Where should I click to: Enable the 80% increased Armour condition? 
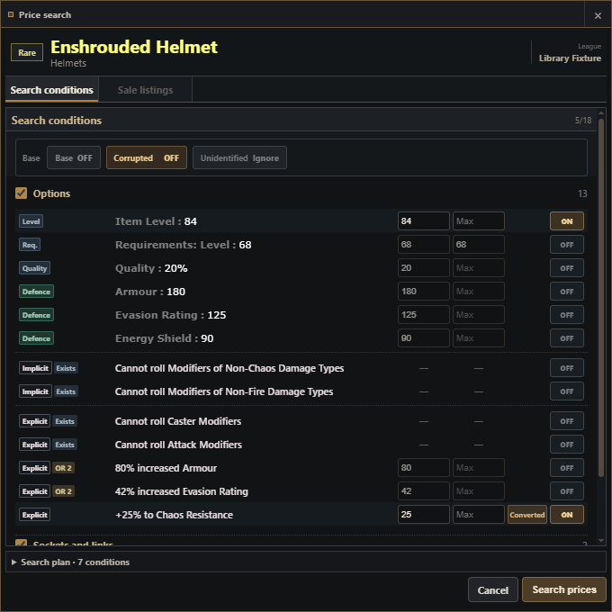[x=567, y=468]
